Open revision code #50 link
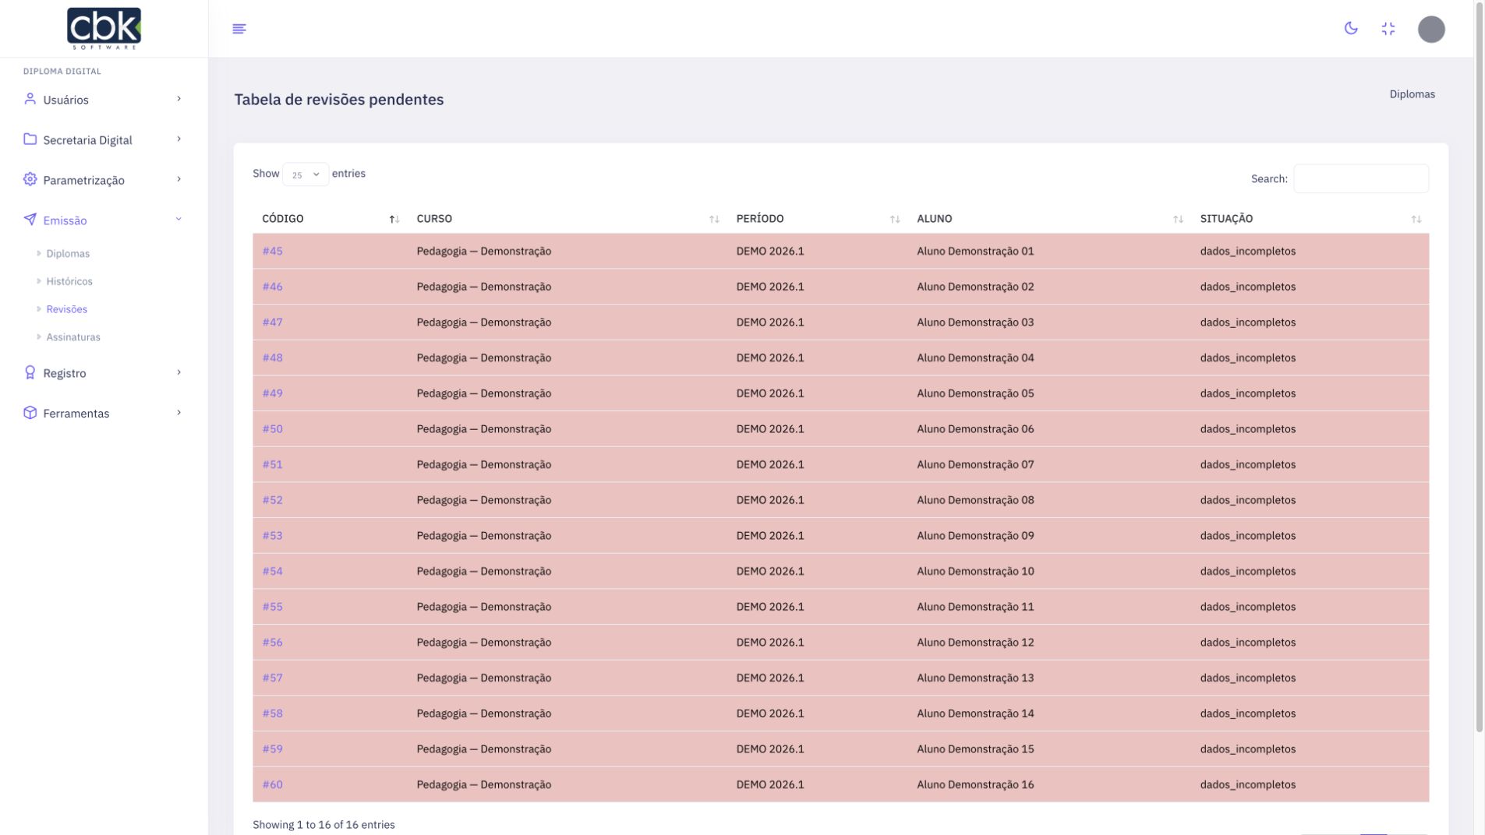The image size is (1485, 835). pos(272,429)
